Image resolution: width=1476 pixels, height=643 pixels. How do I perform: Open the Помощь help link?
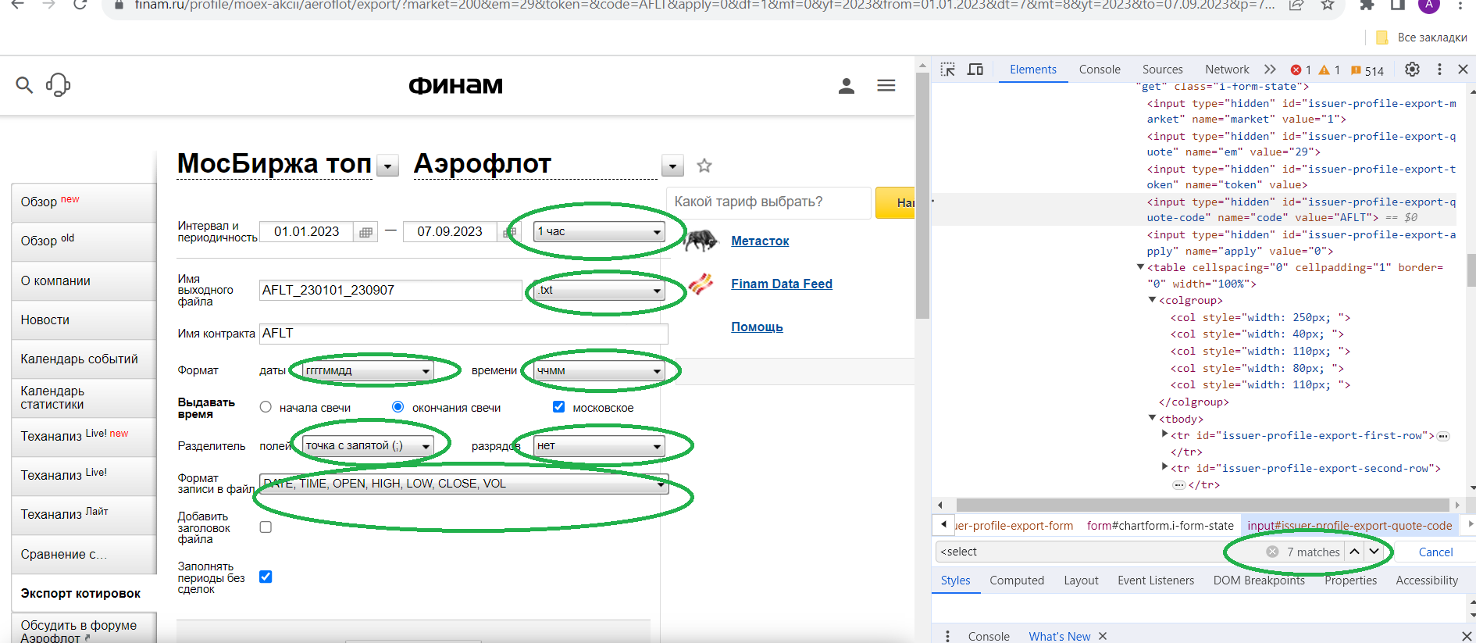tap(757, 327)
